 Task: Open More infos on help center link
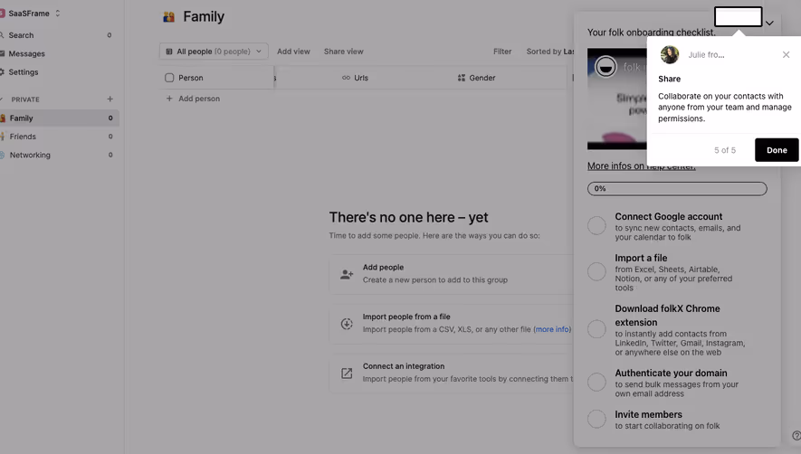coord(641,166)
